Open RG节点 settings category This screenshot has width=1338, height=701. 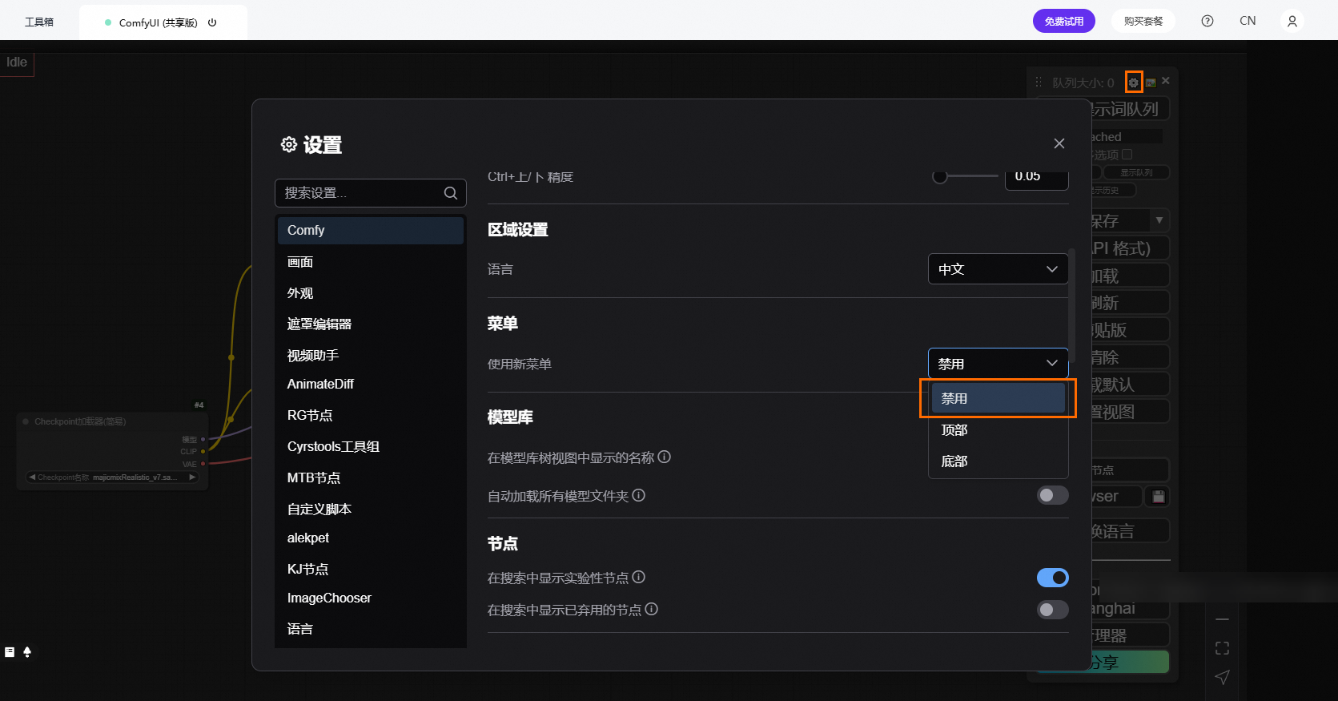coord(371,415)
